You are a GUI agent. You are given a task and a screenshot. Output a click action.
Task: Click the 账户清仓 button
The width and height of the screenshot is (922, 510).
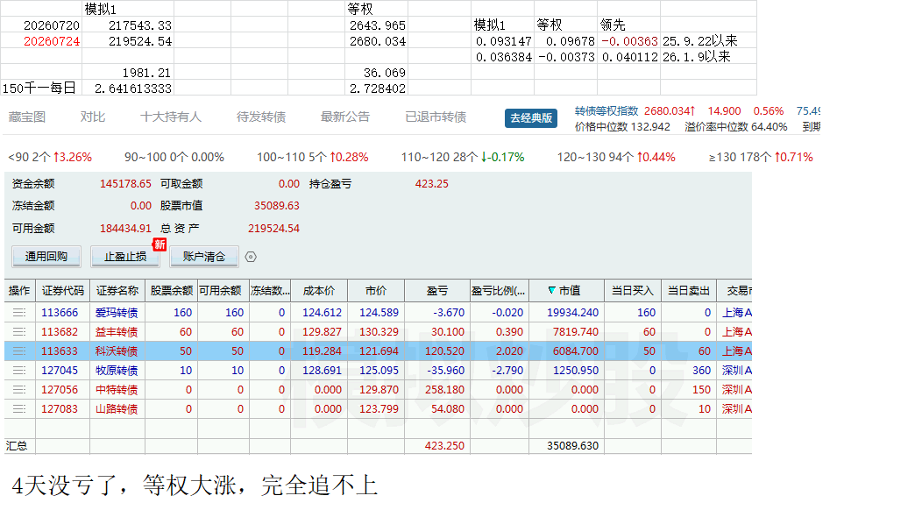coord(204,257)
